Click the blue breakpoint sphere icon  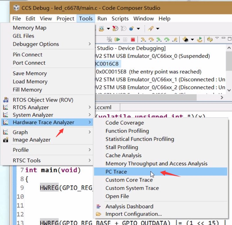point(131,28)
